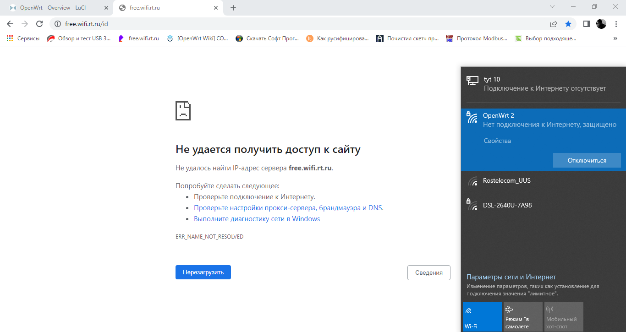Expand the hidden bookmarks chevron
The height and width of the screenshot is (332, 626).
(x=615, y=38)
